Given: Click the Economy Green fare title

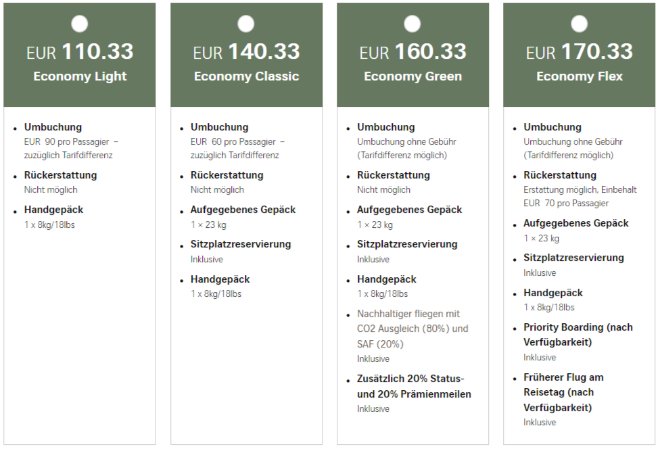Looking at the screenshot, I should 412,76.
